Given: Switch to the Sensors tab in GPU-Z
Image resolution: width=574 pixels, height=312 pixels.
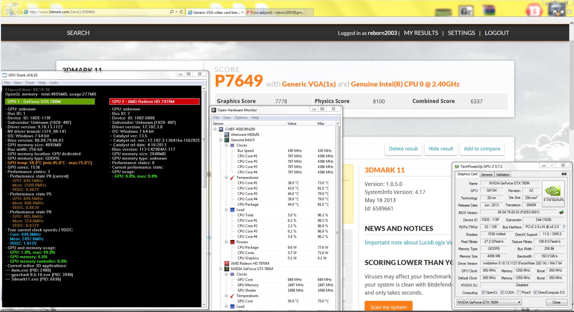Looking at the screenshot, I should (487, 174).
